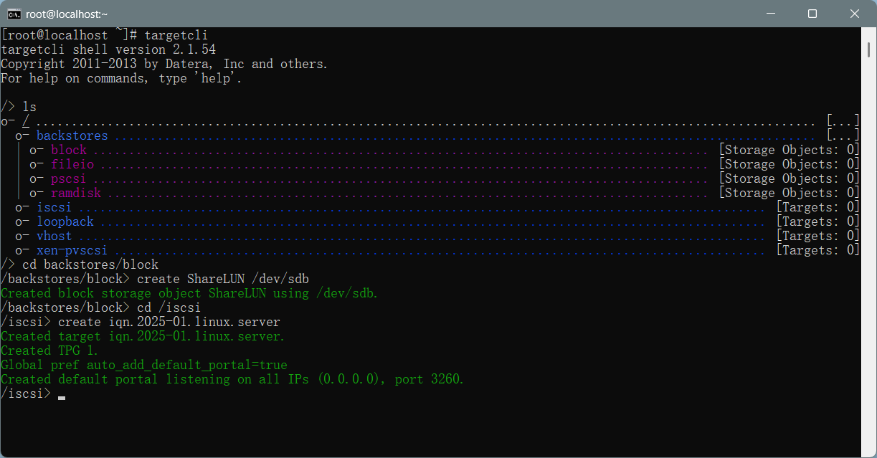Close the root@localhost terminal window
Image resolution: width=877 pixels, height=458 pixels.
click(855, 14)
